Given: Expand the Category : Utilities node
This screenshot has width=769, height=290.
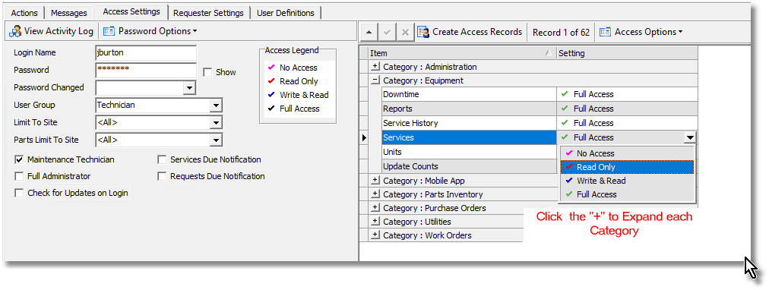Looking at the screenshot, I should [375, 222].
